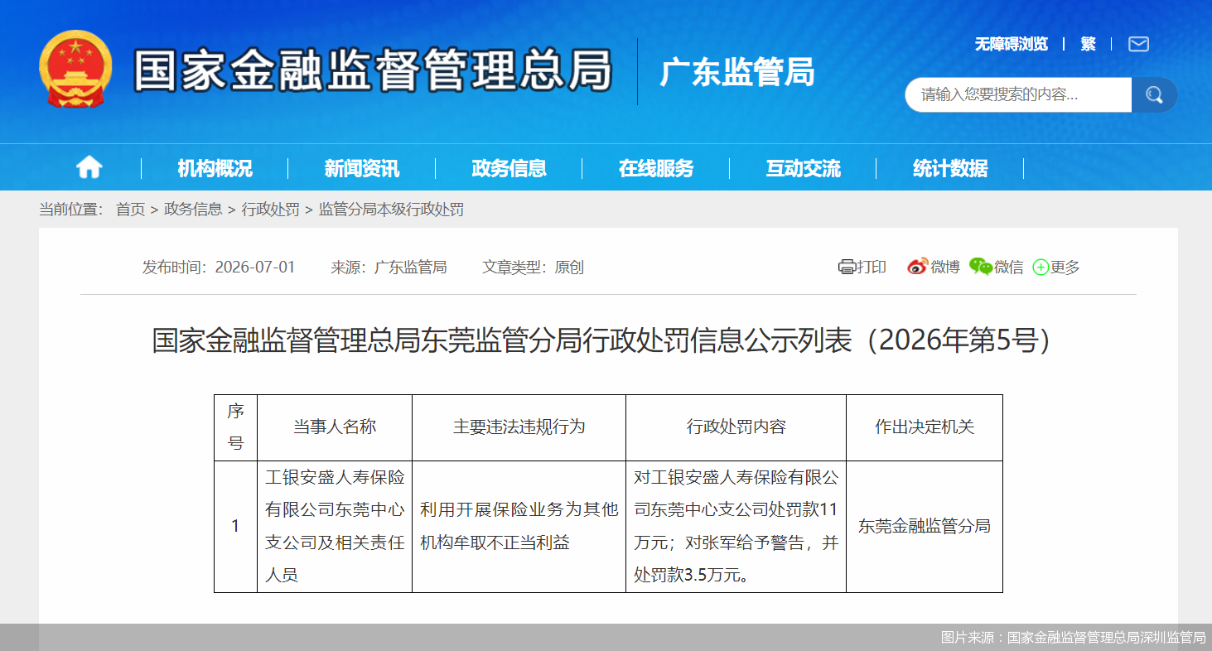Open 机构概况 menu
Screen dimensions: 1212x651
[x=215, y=168]
